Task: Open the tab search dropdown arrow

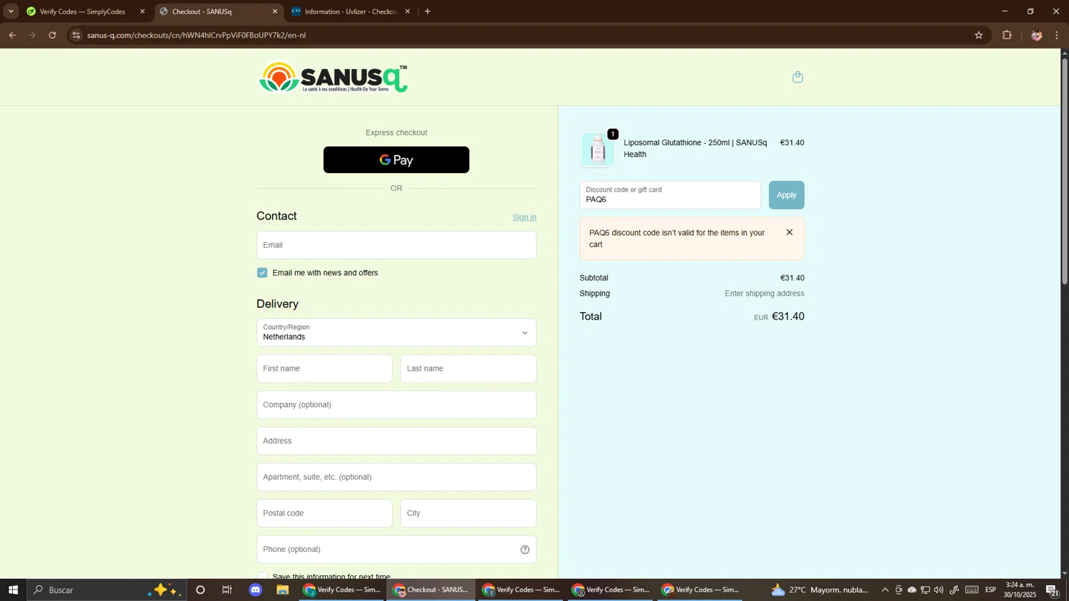Action: (11, 11)
